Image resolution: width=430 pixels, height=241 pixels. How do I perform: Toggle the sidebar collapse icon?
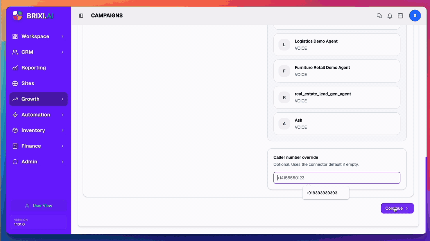pyautogui.click(x=81, y=16)
